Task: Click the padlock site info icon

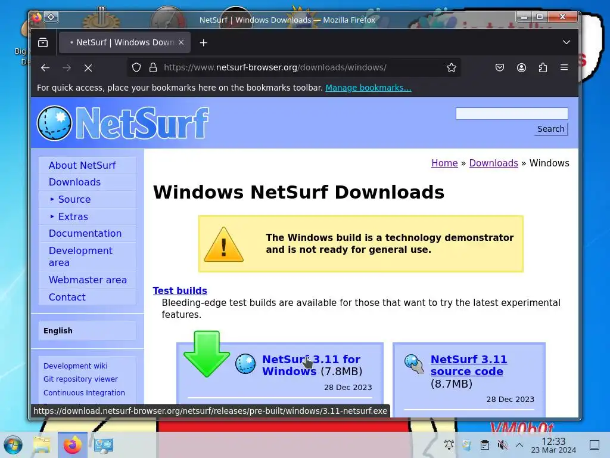Action: pyautogui.click(x=153, y=68)
